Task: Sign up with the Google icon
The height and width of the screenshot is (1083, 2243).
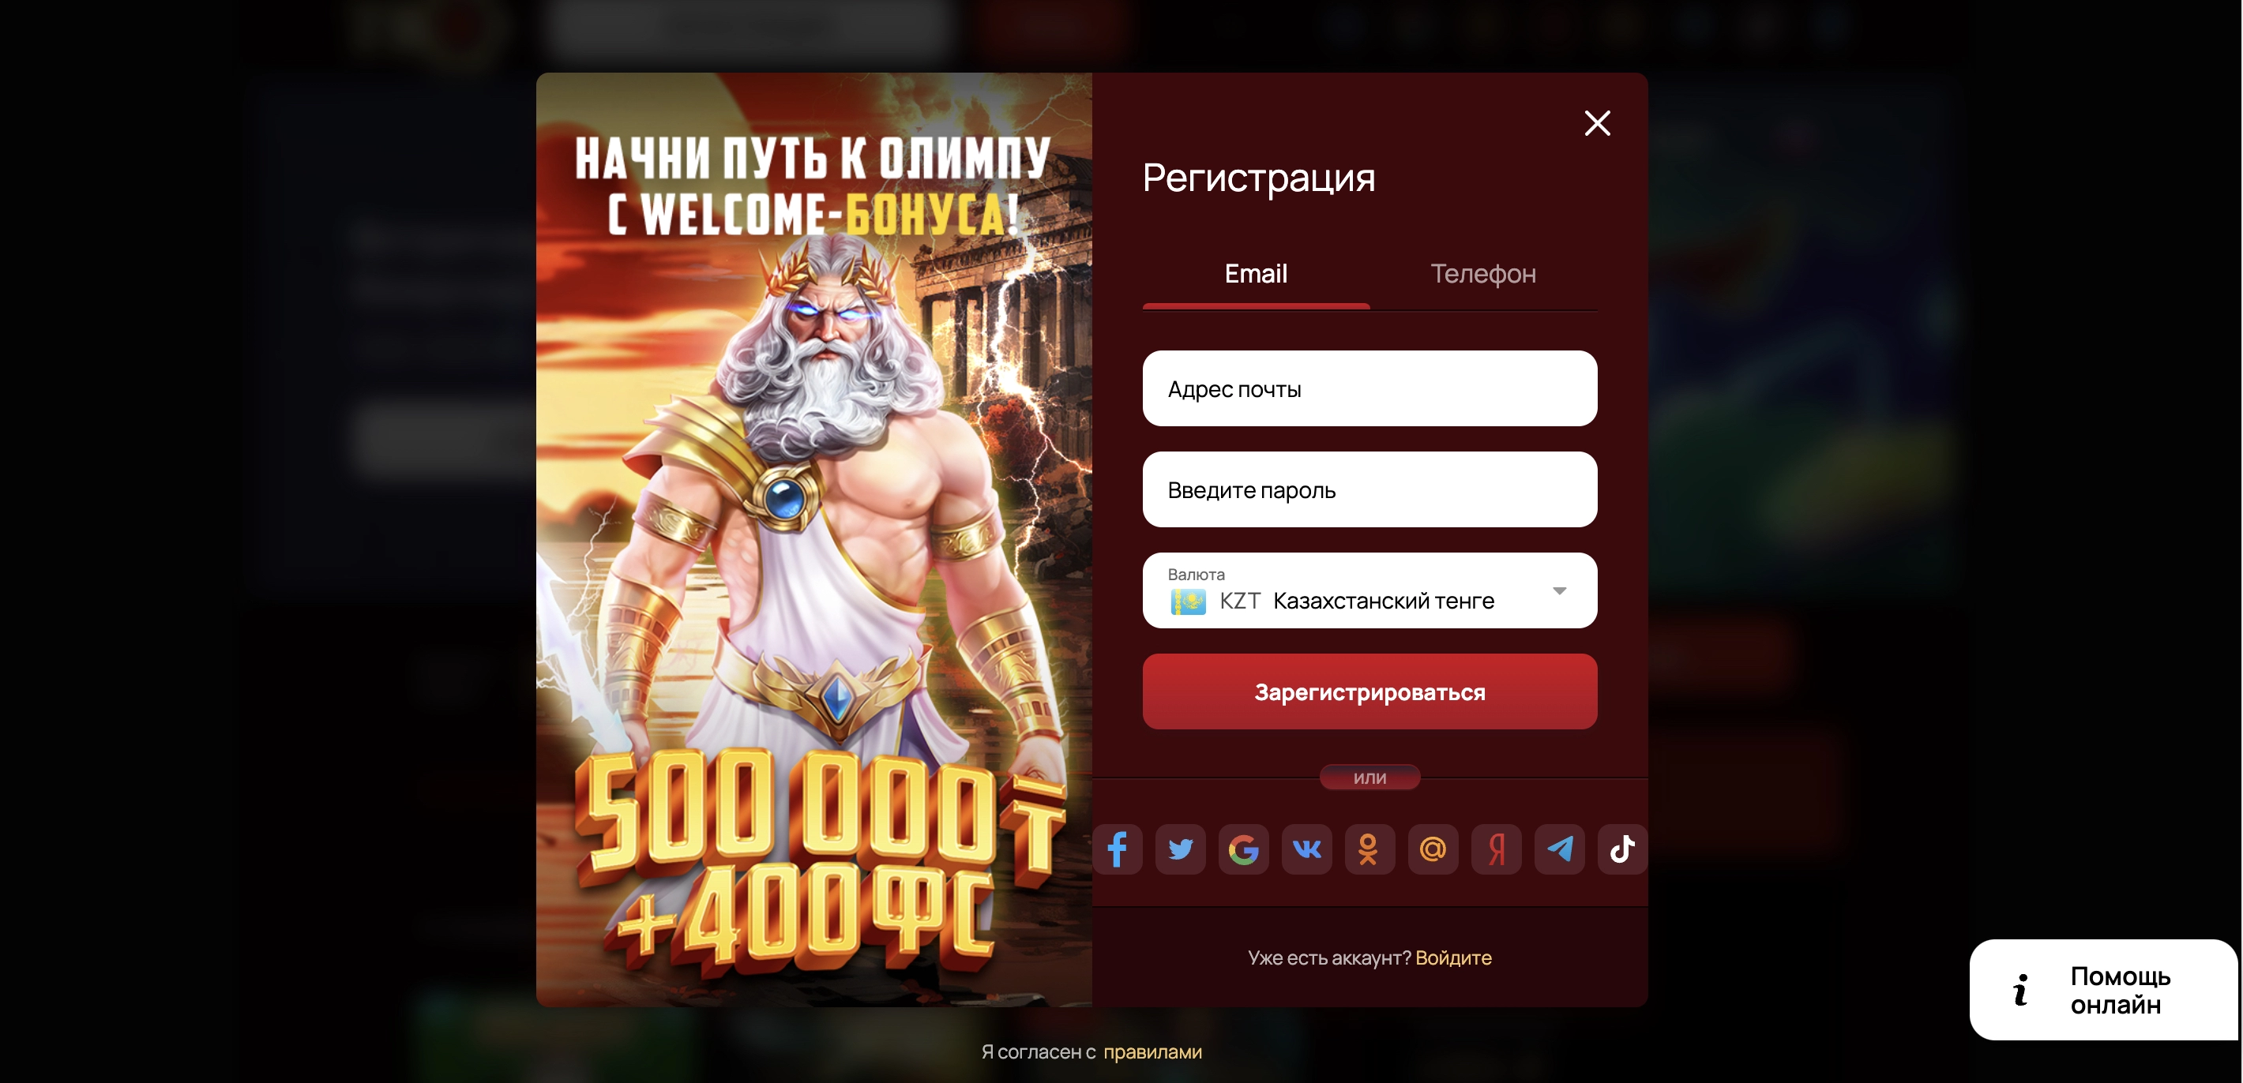Action: 1243,849
